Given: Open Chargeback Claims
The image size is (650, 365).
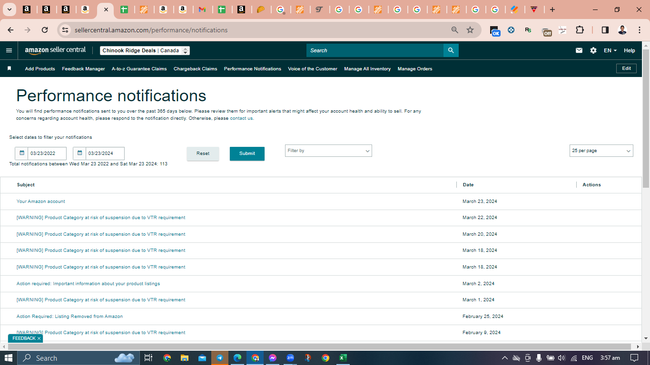Looking at the screenshot, I should 196,69.
